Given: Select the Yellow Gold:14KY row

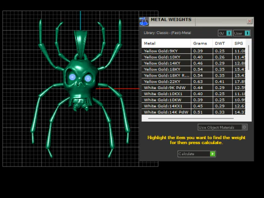Looking at the screenshot, I should click(x=194, y=63).
